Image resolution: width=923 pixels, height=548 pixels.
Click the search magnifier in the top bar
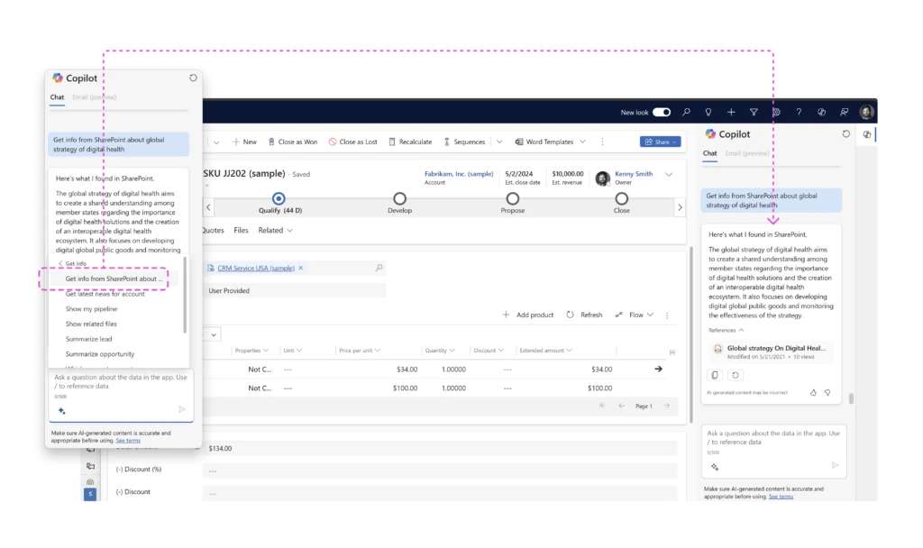pyautogui.click(x=686, y=113)
